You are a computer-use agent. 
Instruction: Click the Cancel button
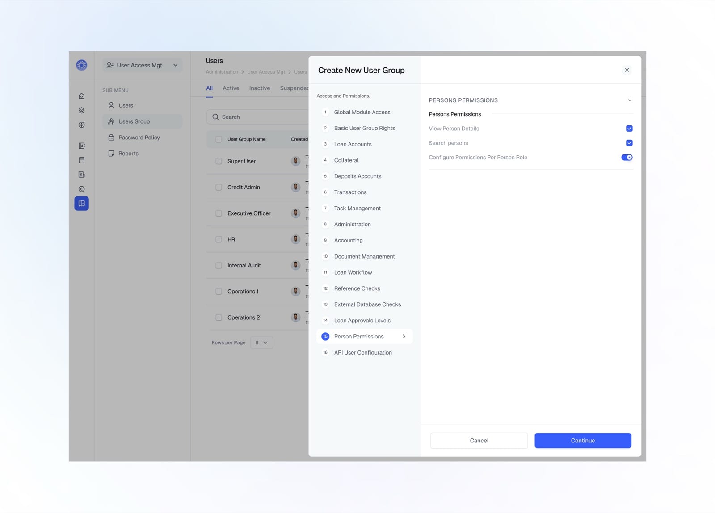pyautogui.click(x=479, y=441)
